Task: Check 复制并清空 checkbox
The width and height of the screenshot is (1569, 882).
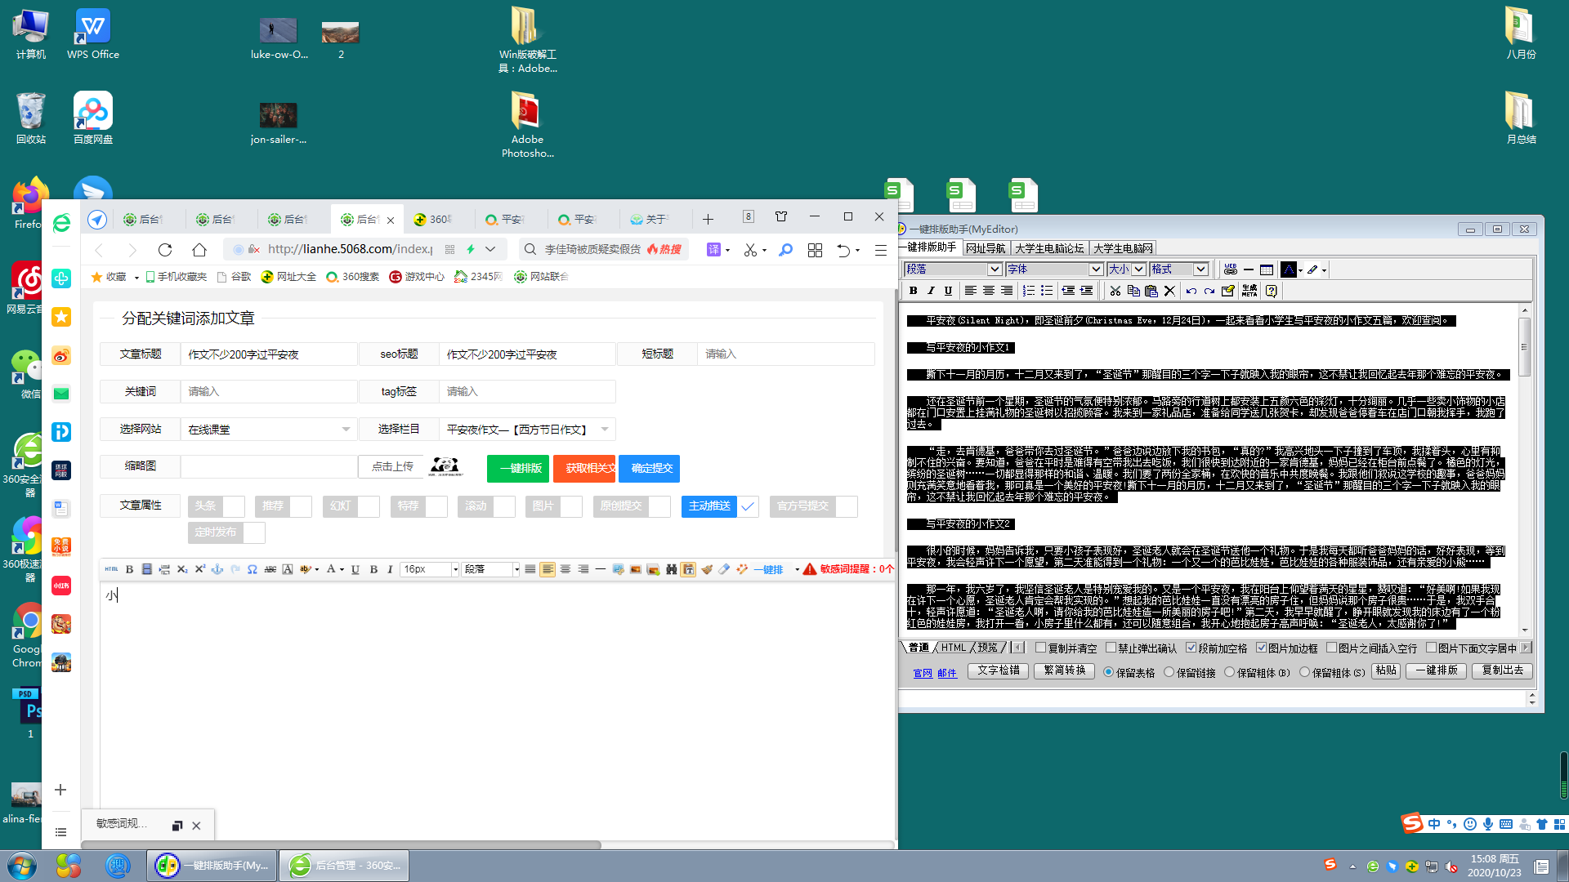Action: tap(1040, 648)
